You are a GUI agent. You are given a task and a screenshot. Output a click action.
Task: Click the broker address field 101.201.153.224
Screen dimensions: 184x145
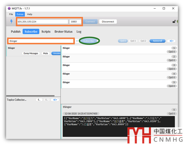[42, 22]
